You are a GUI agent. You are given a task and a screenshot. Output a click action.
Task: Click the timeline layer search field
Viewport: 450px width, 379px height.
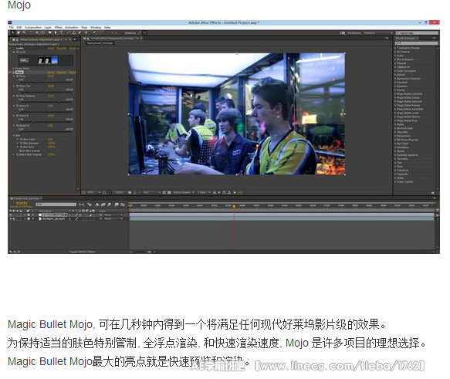[56, 205]
